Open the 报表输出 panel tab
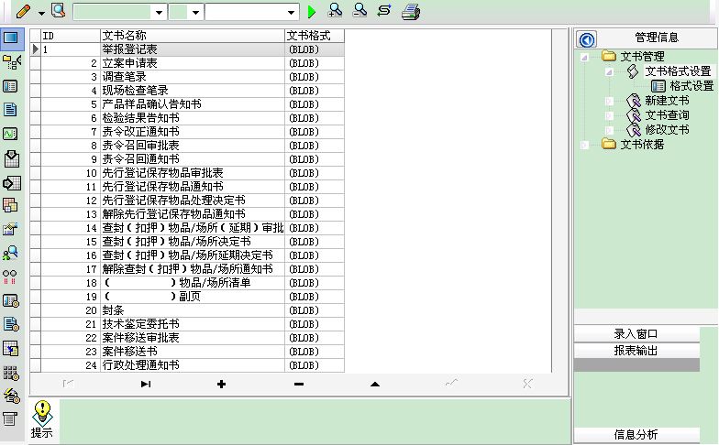The width and height of the screenshot is (719, 445). coord(636,351)
